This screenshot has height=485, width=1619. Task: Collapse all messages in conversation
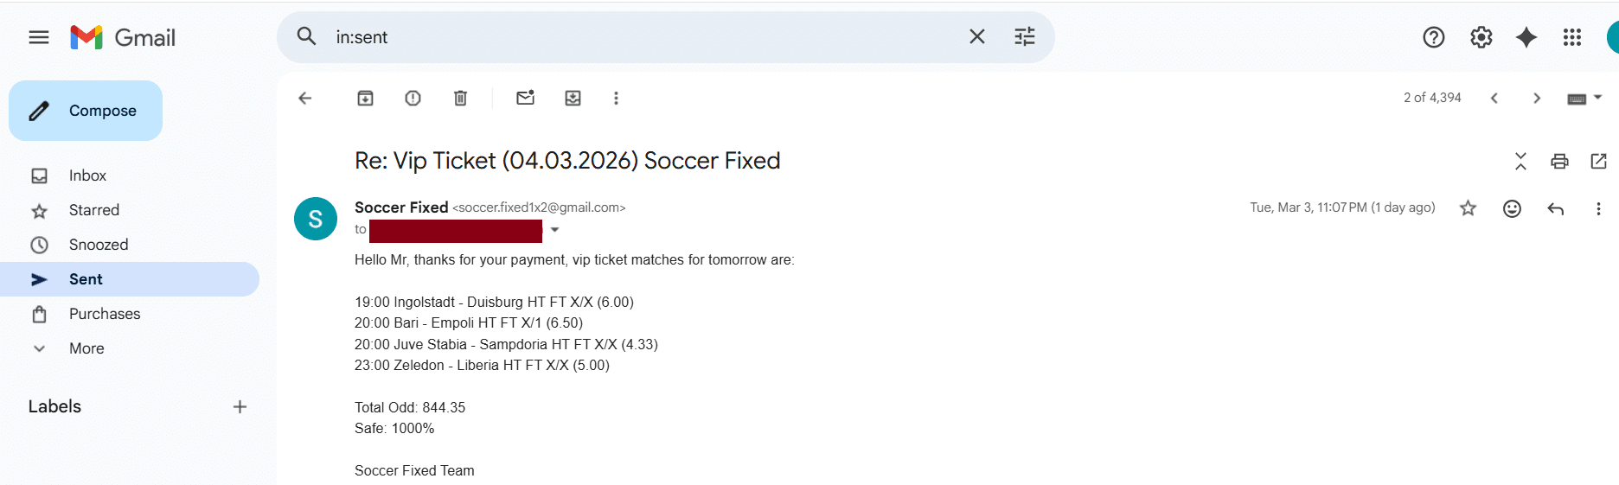coord(1520,162)
